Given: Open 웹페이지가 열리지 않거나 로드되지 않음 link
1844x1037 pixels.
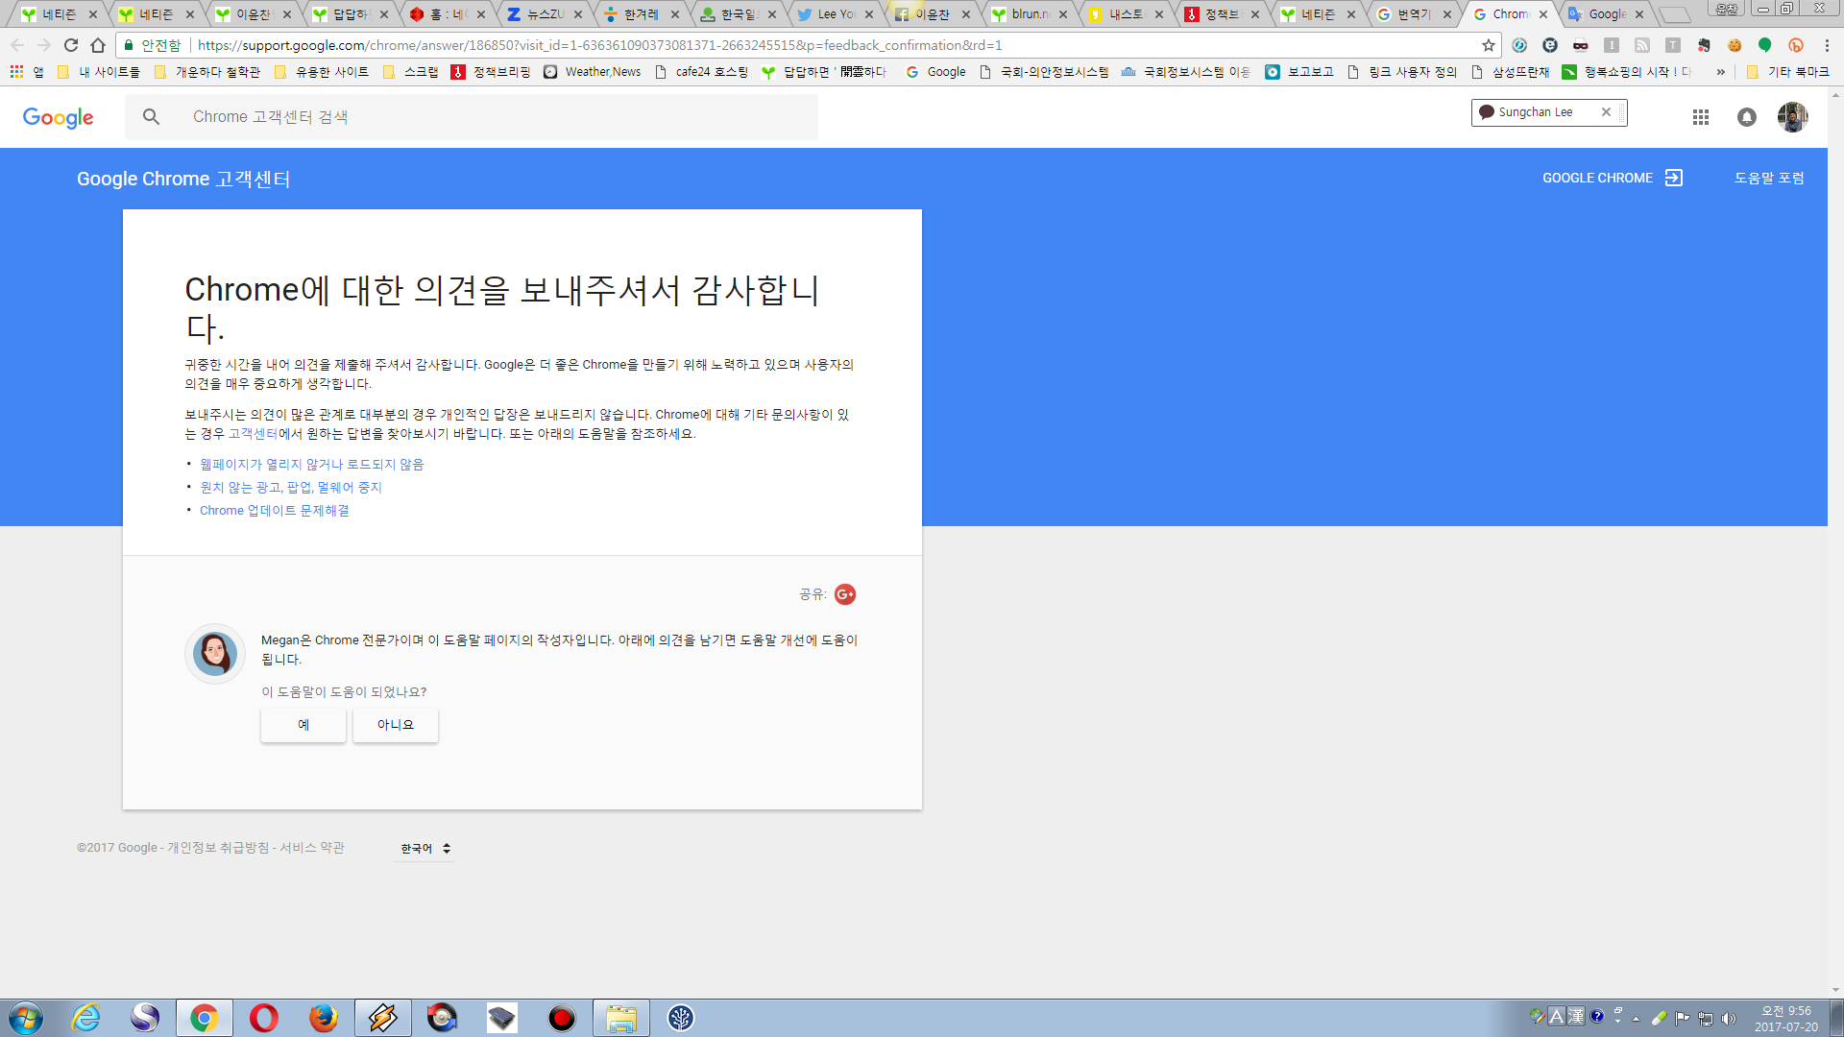Looking at the screenshot, I should click(312, 465).
